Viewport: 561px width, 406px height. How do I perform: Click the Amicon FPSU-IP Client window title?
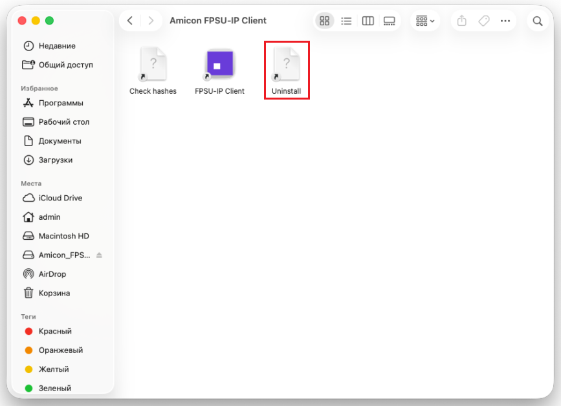[218, 21]
